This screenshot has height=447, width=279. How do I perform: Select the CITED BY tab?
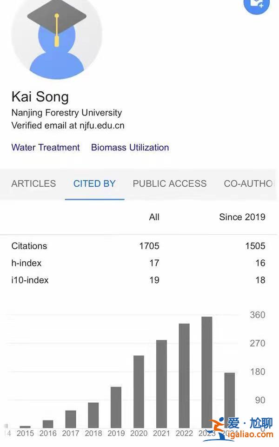(94, 183)
